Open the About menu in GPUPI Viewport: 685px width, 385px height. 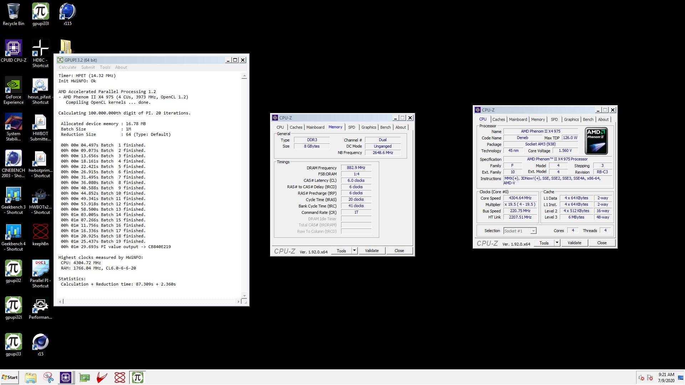pos(121,67)
